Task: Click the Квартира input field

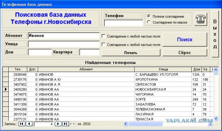Action: pos(89,52)
